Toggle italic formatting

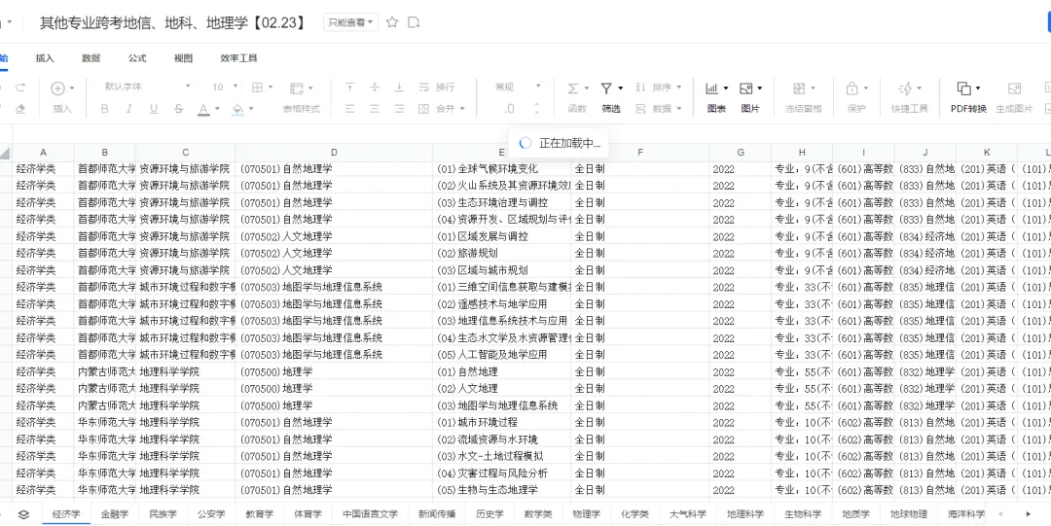coord(128,109)
